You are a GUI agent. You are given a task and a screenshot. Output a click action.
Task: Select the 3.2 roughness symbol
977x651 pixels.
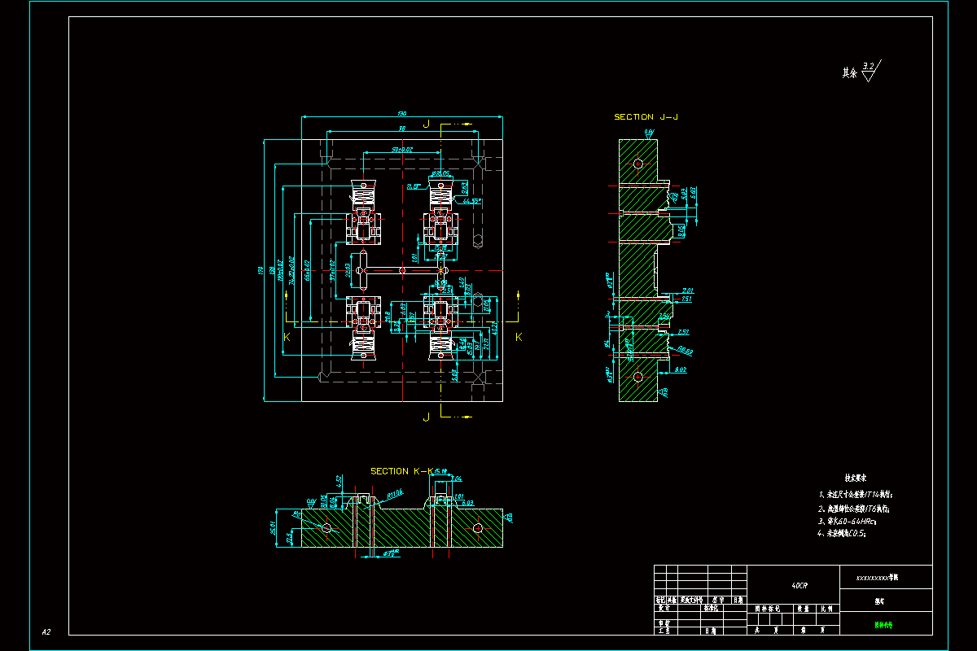coord(871,71)
